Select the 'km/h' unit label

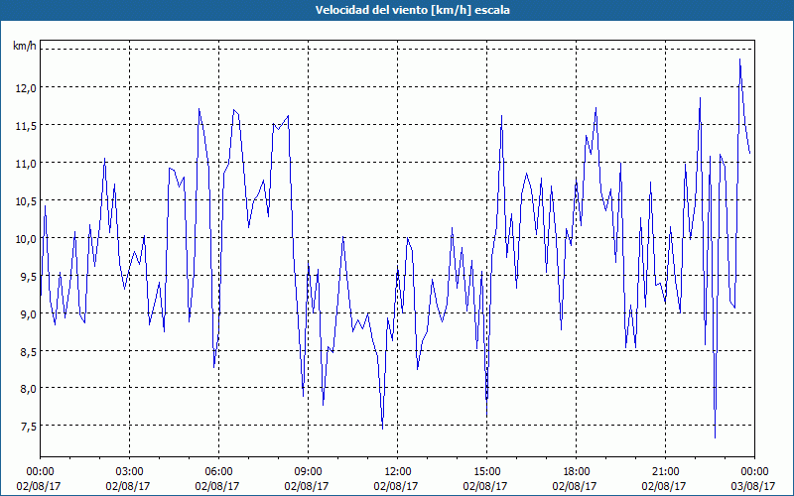pos(25,46)
